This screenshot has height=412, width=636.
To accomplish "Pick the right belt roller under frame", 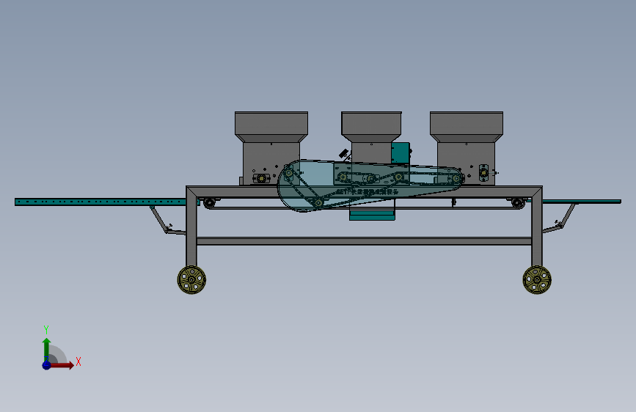I will pyautogui.click(x=518, y=202).
